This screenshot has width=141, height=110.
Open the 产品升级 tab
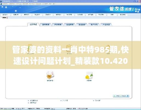(x=106, y=24)
